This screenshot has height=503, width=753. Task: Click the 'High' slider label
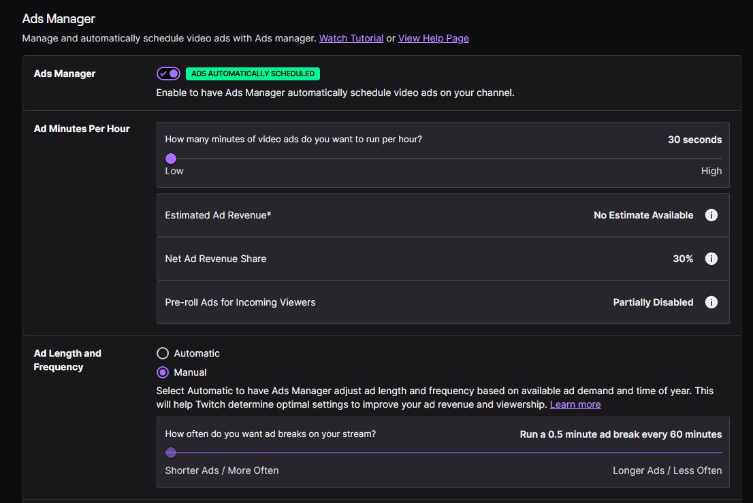point(711,171)
